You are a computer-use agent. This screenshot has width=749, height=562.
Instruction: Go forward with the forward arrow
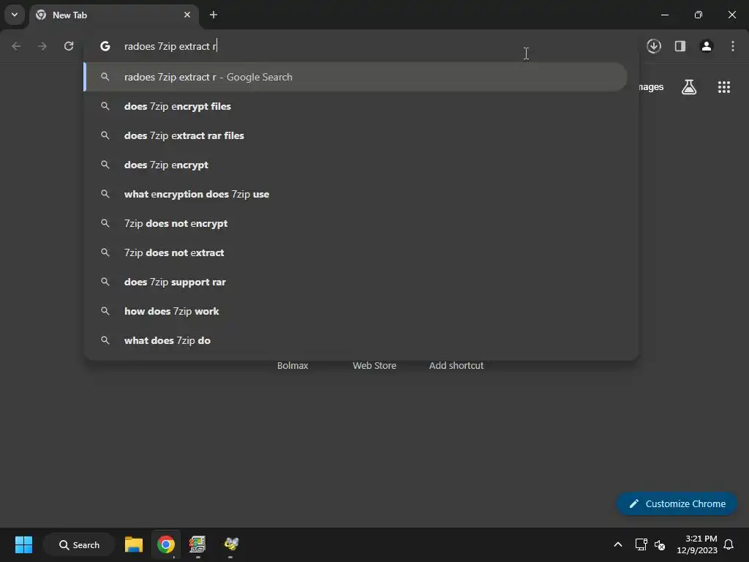[42, 46]
